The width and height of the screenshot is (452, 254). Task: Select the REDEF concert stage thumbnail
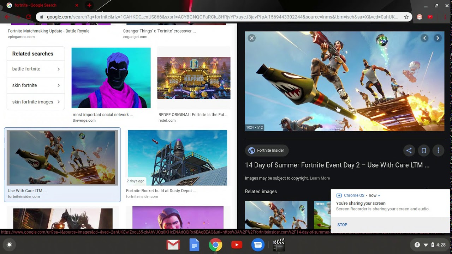[194, 78]
